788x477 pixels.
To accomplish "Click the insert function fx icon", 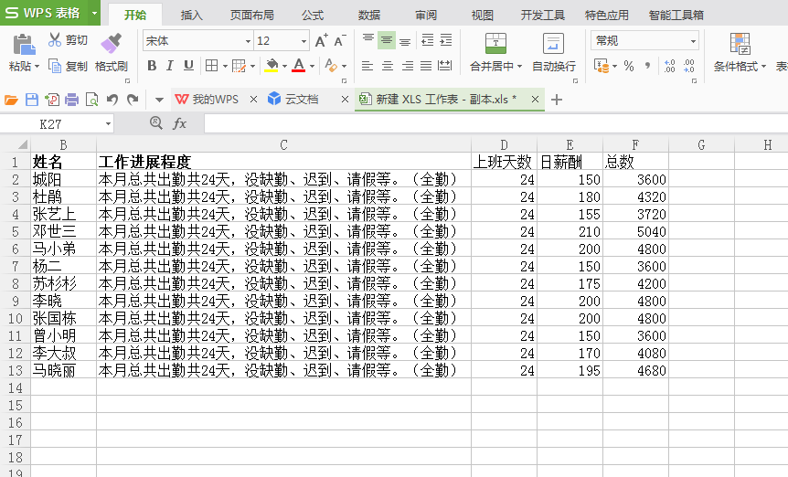I will tap(180, 123).
